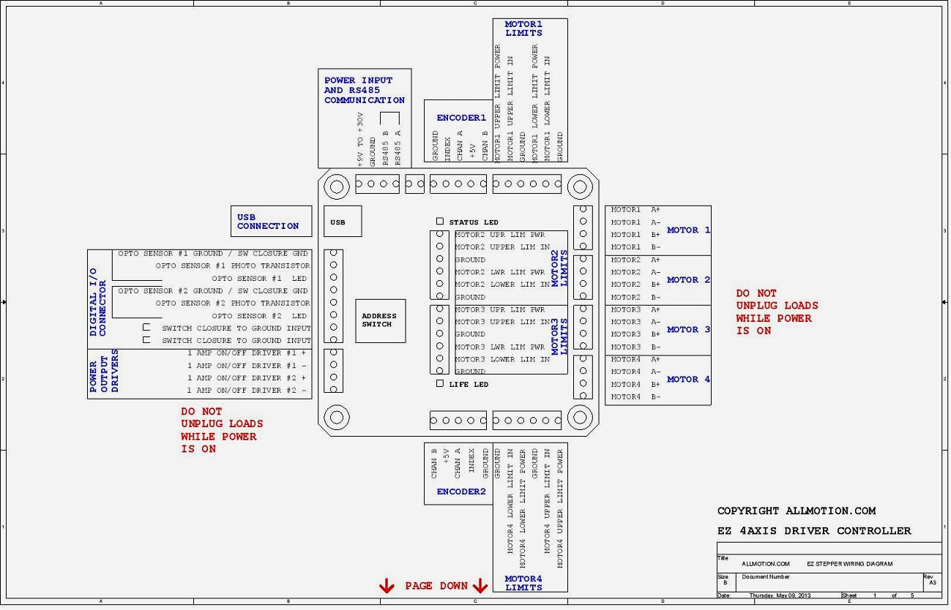Select the MOTOR1 A+ pin row
Screen dimensions: 951x610
click(635, 210)
